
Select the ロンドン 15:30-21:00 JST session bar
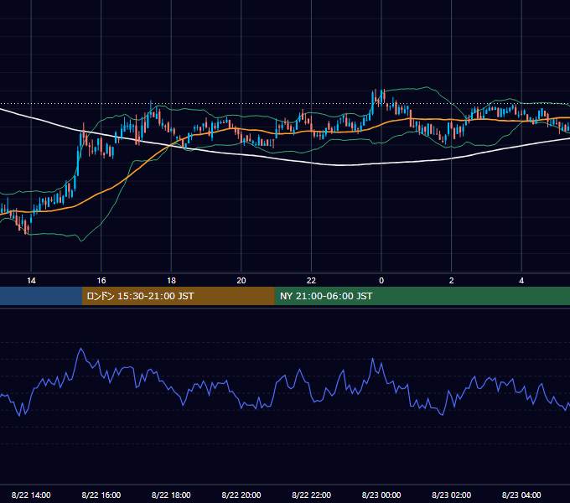178,296
